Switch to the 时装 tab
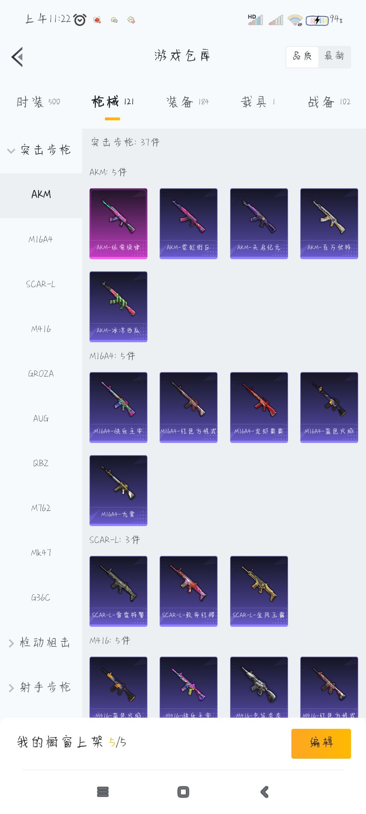Screen dimensions: 366x814 pos(38,102)
